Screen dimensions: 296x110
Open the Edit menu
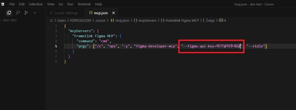pos(22,4)
